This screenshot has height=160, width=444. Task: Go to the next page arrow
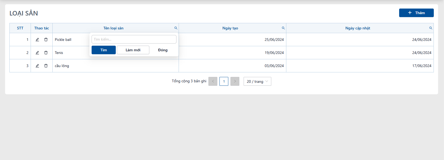(235, 81)
